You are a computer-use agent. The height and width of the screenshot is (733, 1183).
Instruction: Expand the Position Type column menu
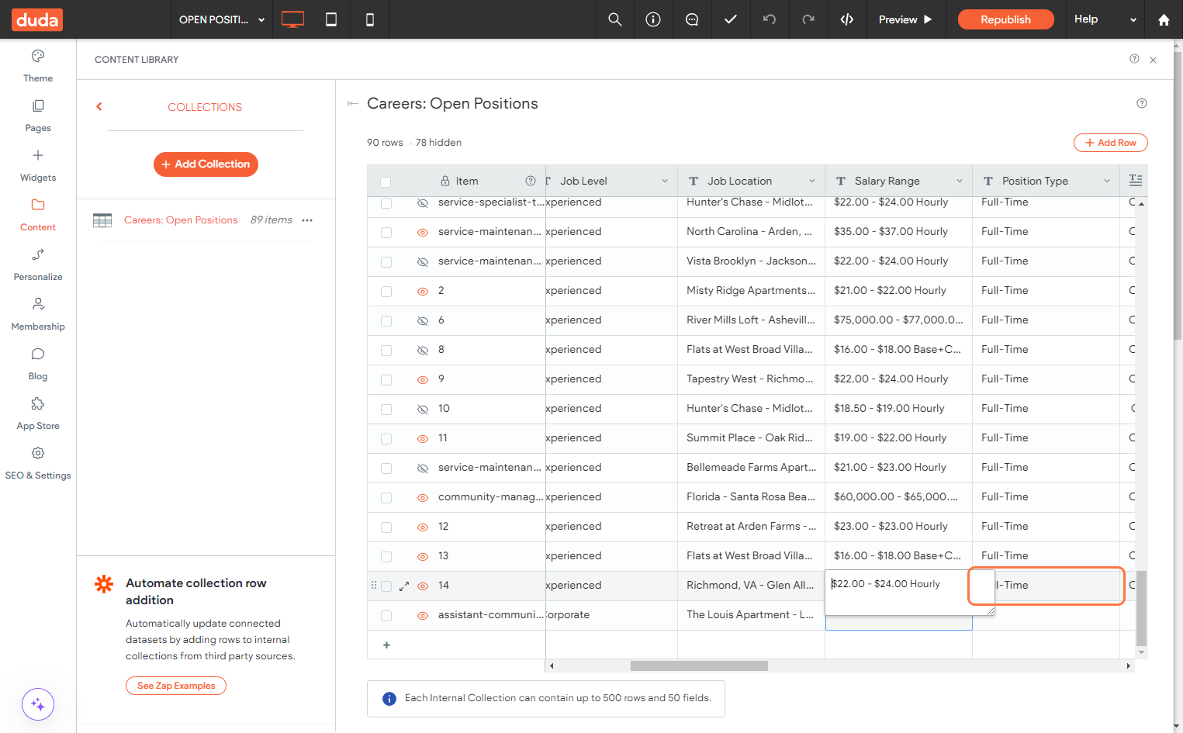(x=1107, y=181)
